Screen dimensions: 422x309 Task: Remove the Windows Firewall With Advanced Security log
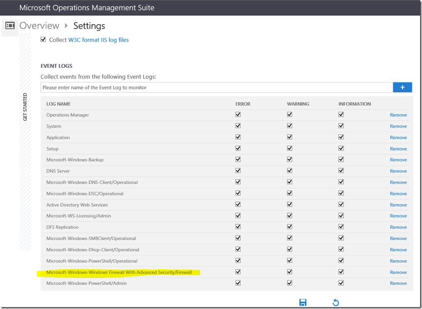(398, 272)
